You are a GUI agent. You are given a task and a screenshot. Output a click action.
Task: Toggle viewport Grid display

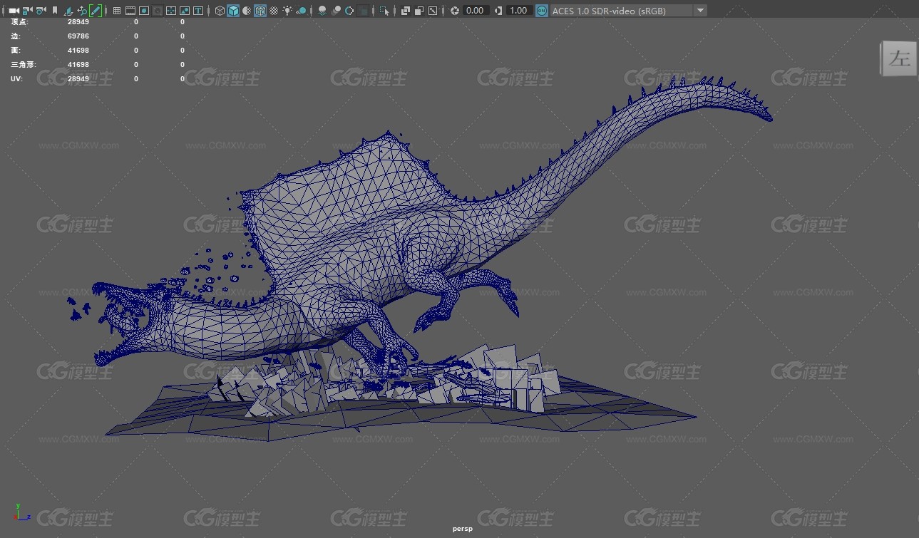[117, 11]
